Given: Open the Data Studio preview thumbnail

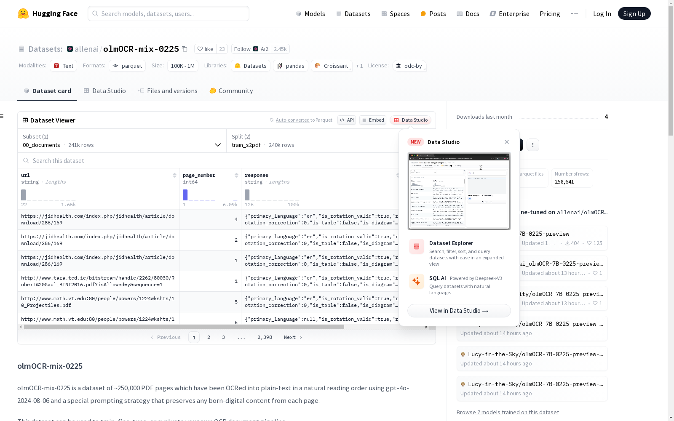Looking at the screenshot, I should coord(459,191).
